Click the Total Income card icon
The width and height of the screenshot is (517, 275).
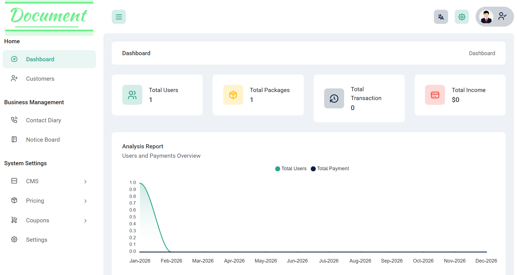[435, 95]
